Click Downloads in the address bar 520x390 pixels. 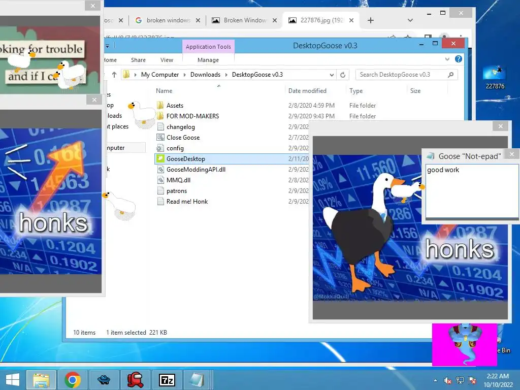tap(205, 75)
